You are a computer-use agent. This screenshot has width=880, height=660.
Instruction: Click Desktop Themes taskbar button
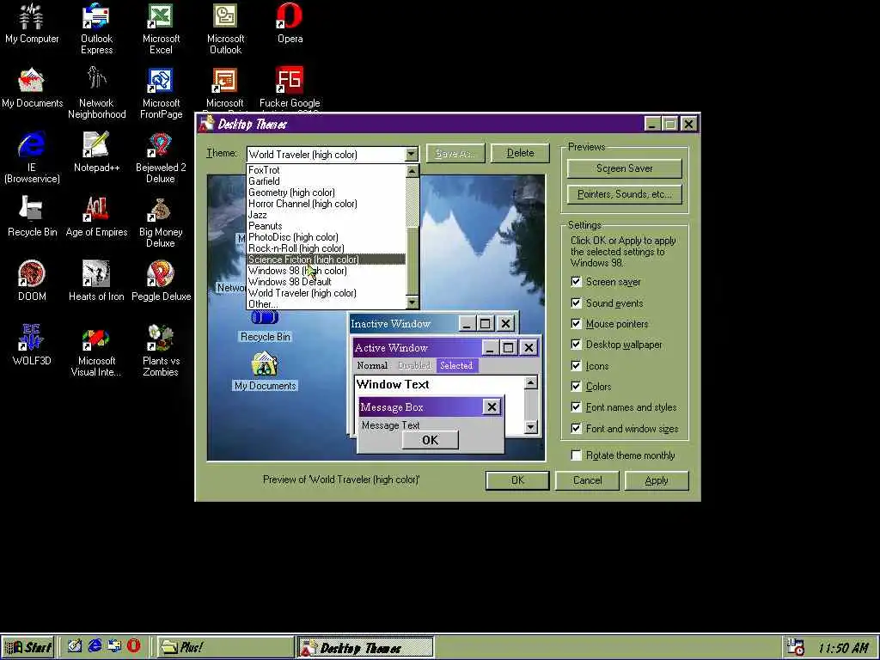click(x=364, y=647)
